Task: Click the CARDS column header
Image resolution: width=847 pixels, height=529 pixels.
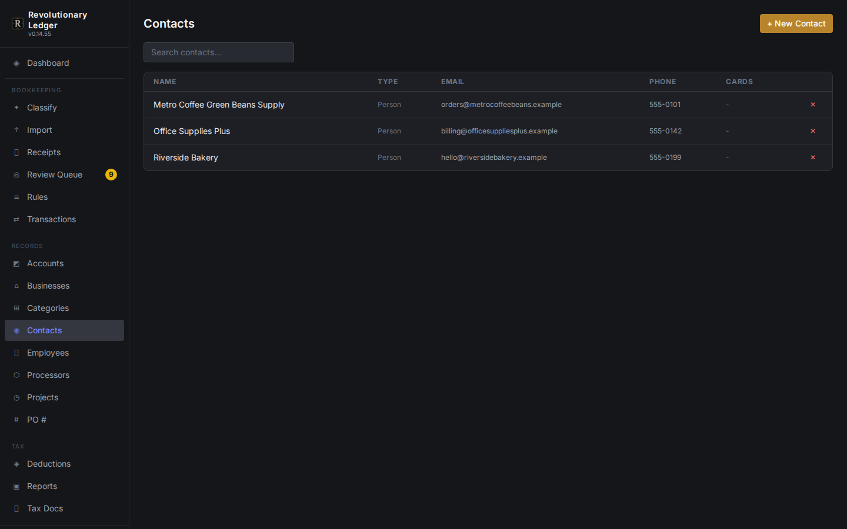Action: [739, 82]
